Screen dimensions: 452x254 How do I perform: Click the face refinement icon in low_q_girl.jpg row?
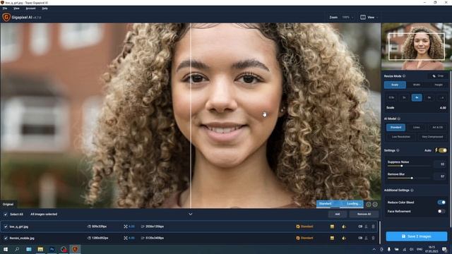pos(366,226)
